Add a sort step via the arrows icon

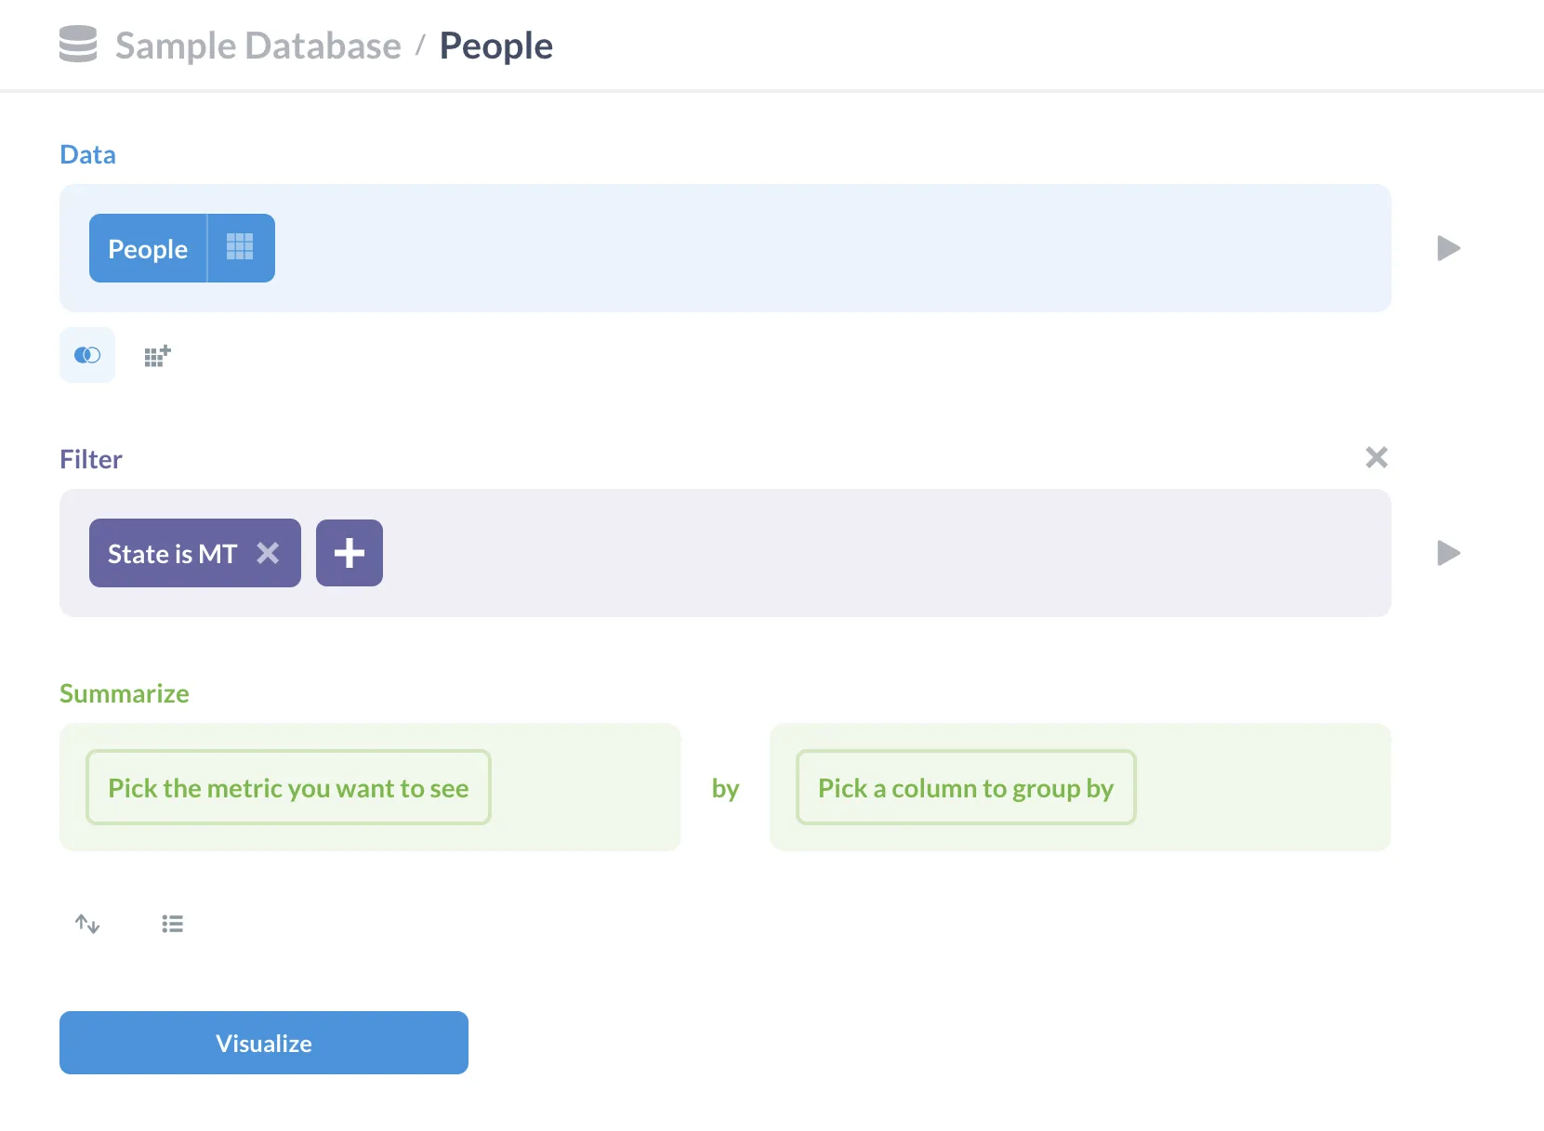(x=86, y=924)
